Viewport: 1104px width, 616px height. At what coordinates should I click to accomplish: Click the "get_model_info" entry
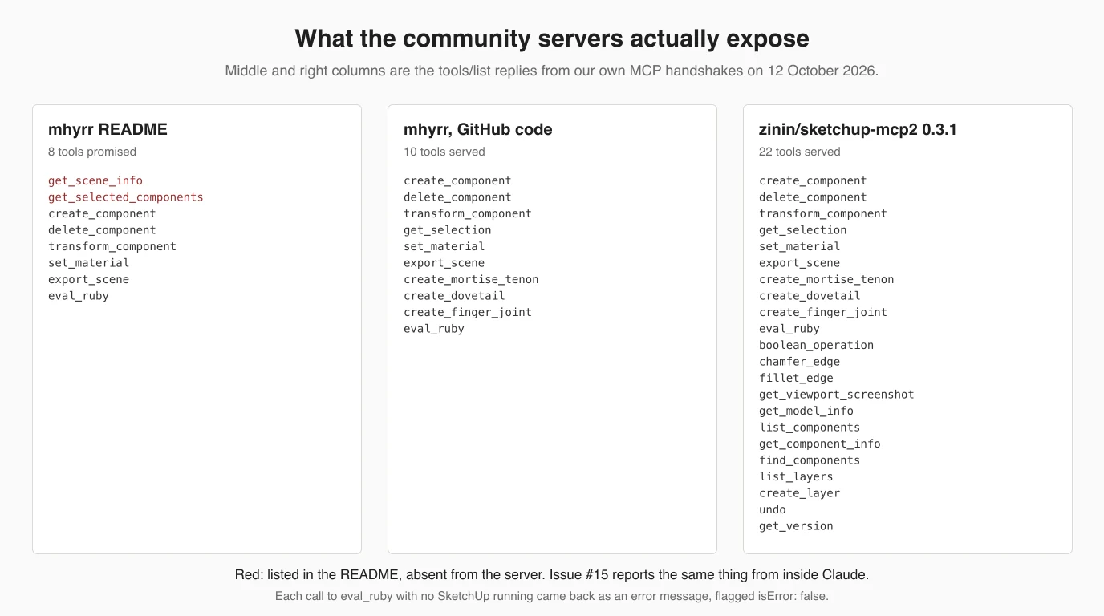click(x=806, y=411)
